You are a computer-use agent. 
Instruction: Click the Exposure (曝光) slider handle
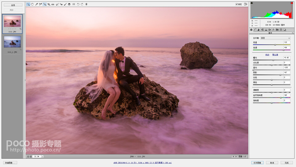[273, 60]
